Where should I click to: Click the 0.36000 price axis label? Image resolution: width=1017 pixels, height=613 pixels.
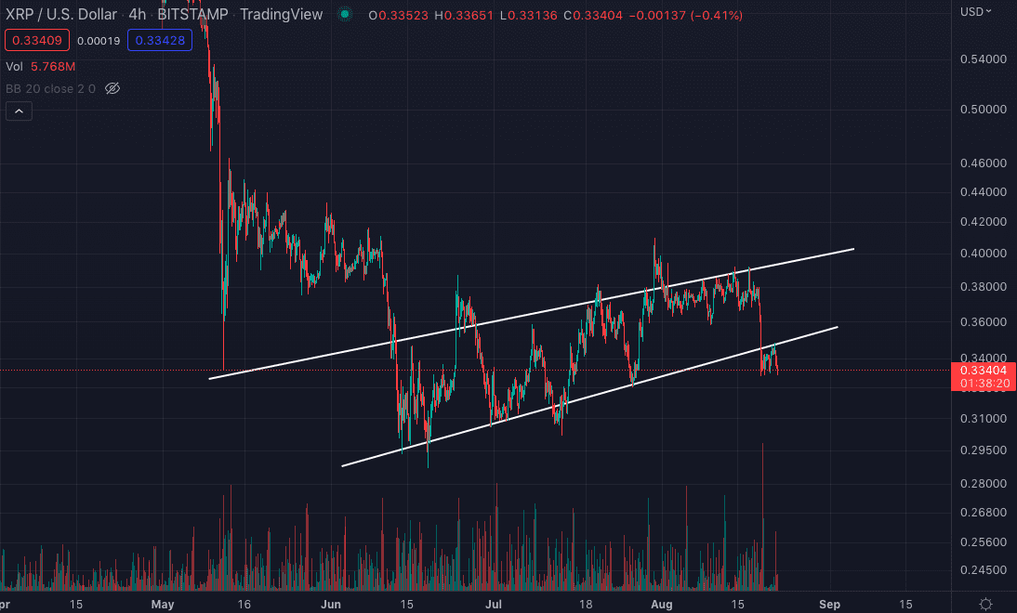point(984,322)
